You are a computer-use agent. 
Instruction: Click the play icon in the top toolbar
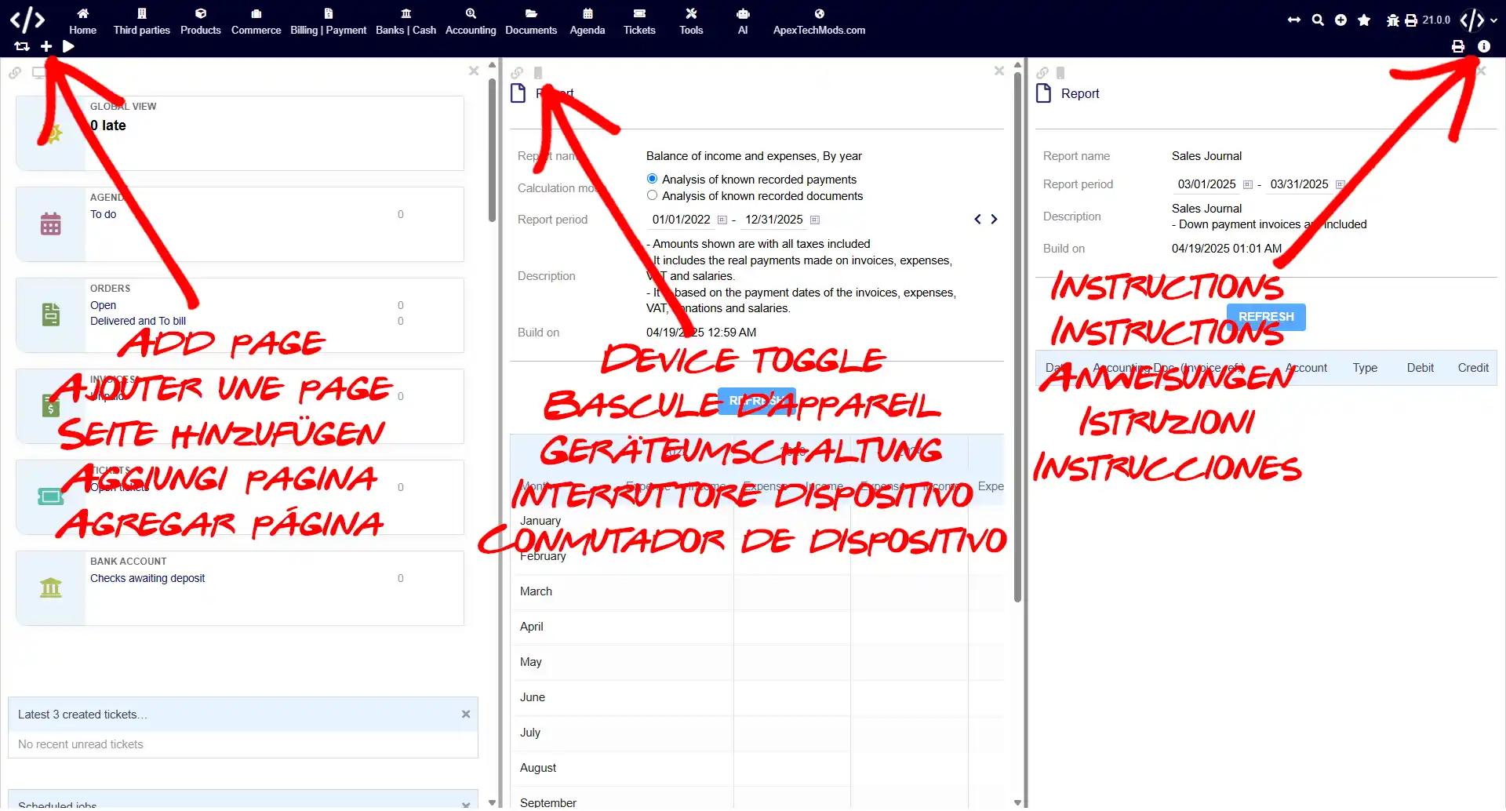point(68,47)
